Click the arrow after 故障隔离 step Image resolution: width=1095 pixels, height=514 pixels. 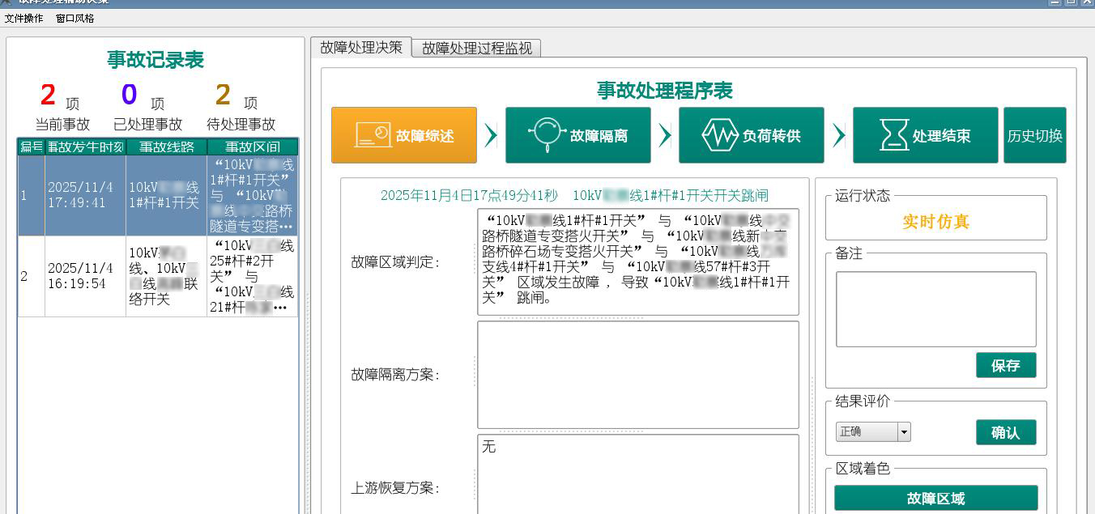coord(665,135)
